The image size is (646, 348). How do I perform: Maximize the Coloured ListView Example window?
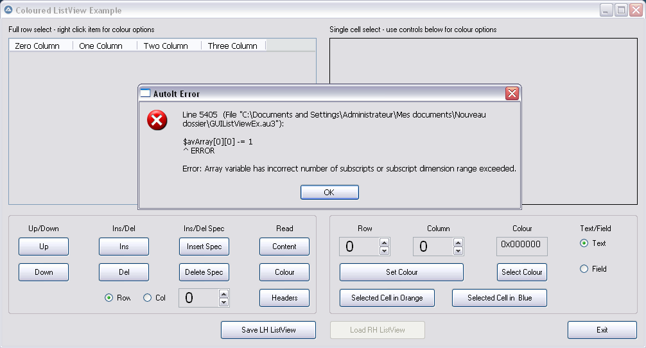[x=621, y=10]
